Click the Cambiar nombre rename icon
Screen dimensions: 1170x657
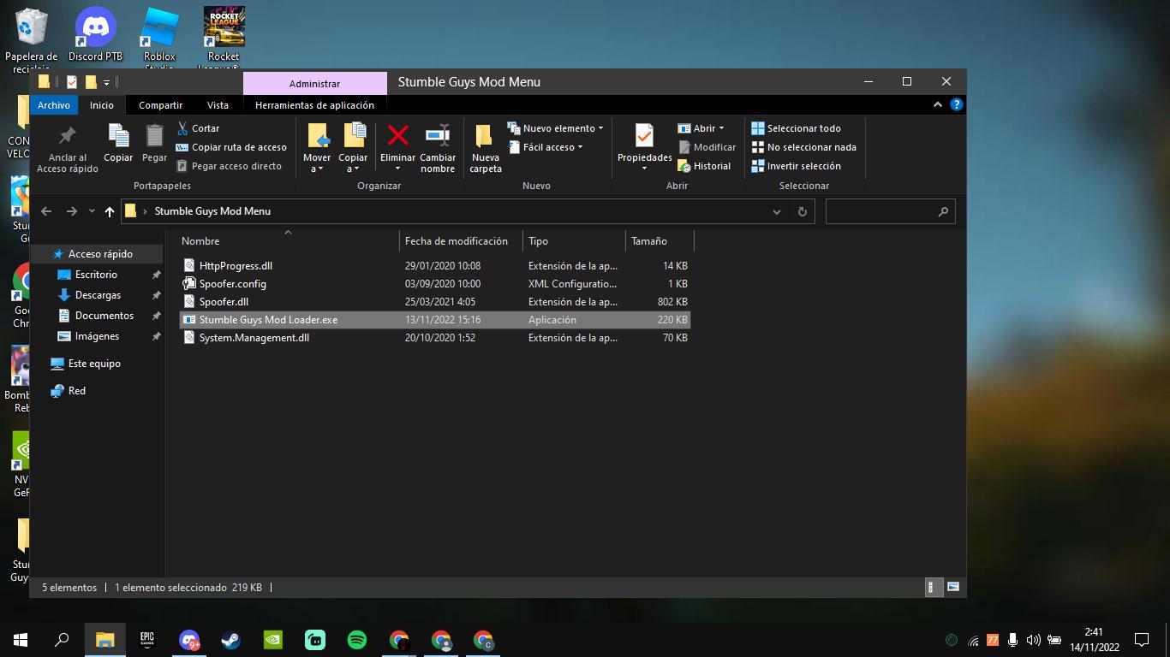click(x=438, y=137)
